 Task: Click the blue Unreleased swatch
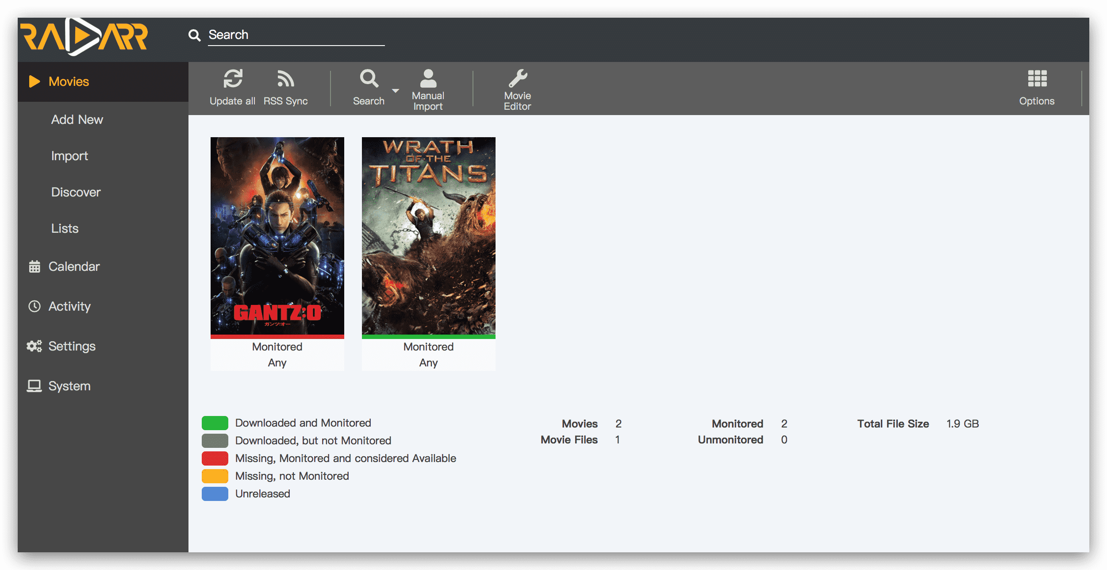(x=215, y=494)
